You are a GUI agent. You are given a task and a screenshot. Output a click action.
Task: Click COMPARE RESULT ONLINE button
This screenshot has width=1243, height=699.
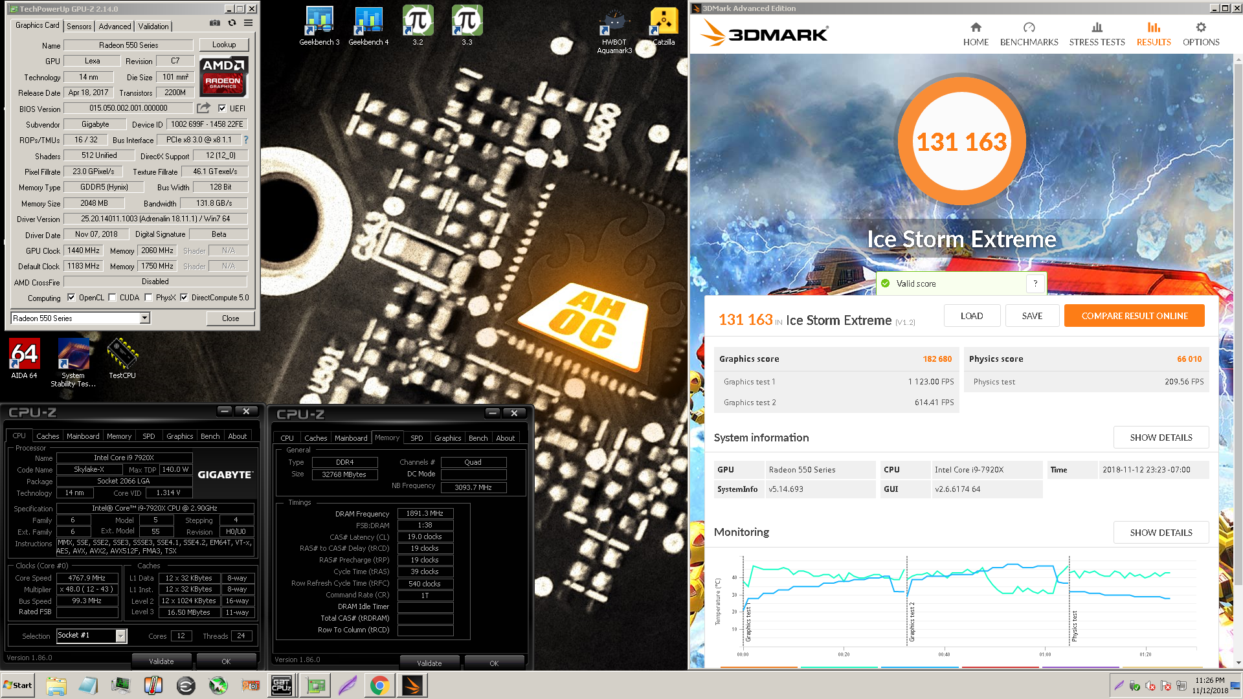tap(1134, 316)
